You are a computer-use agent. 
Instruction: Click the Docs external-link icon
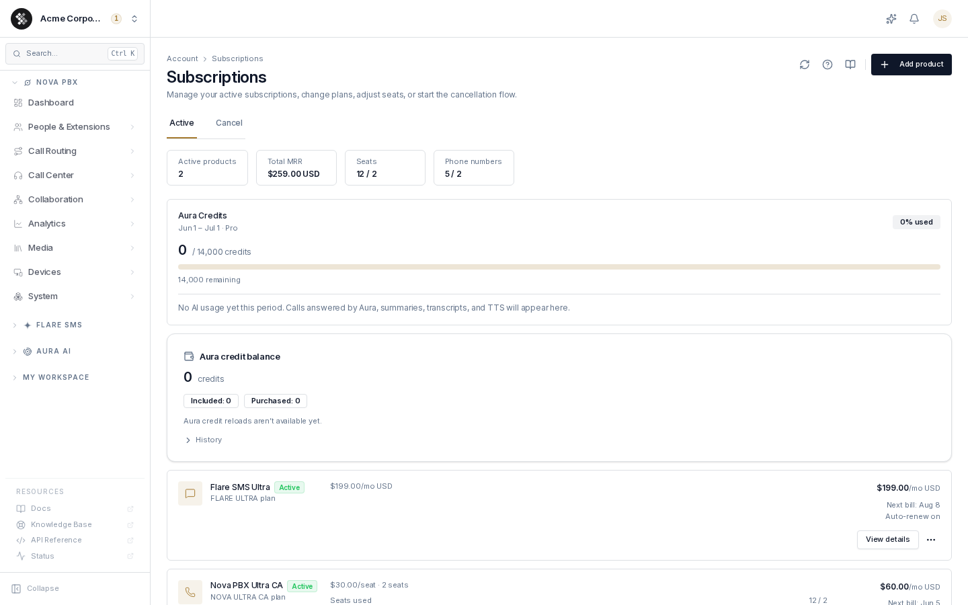(x=130, y=509)
